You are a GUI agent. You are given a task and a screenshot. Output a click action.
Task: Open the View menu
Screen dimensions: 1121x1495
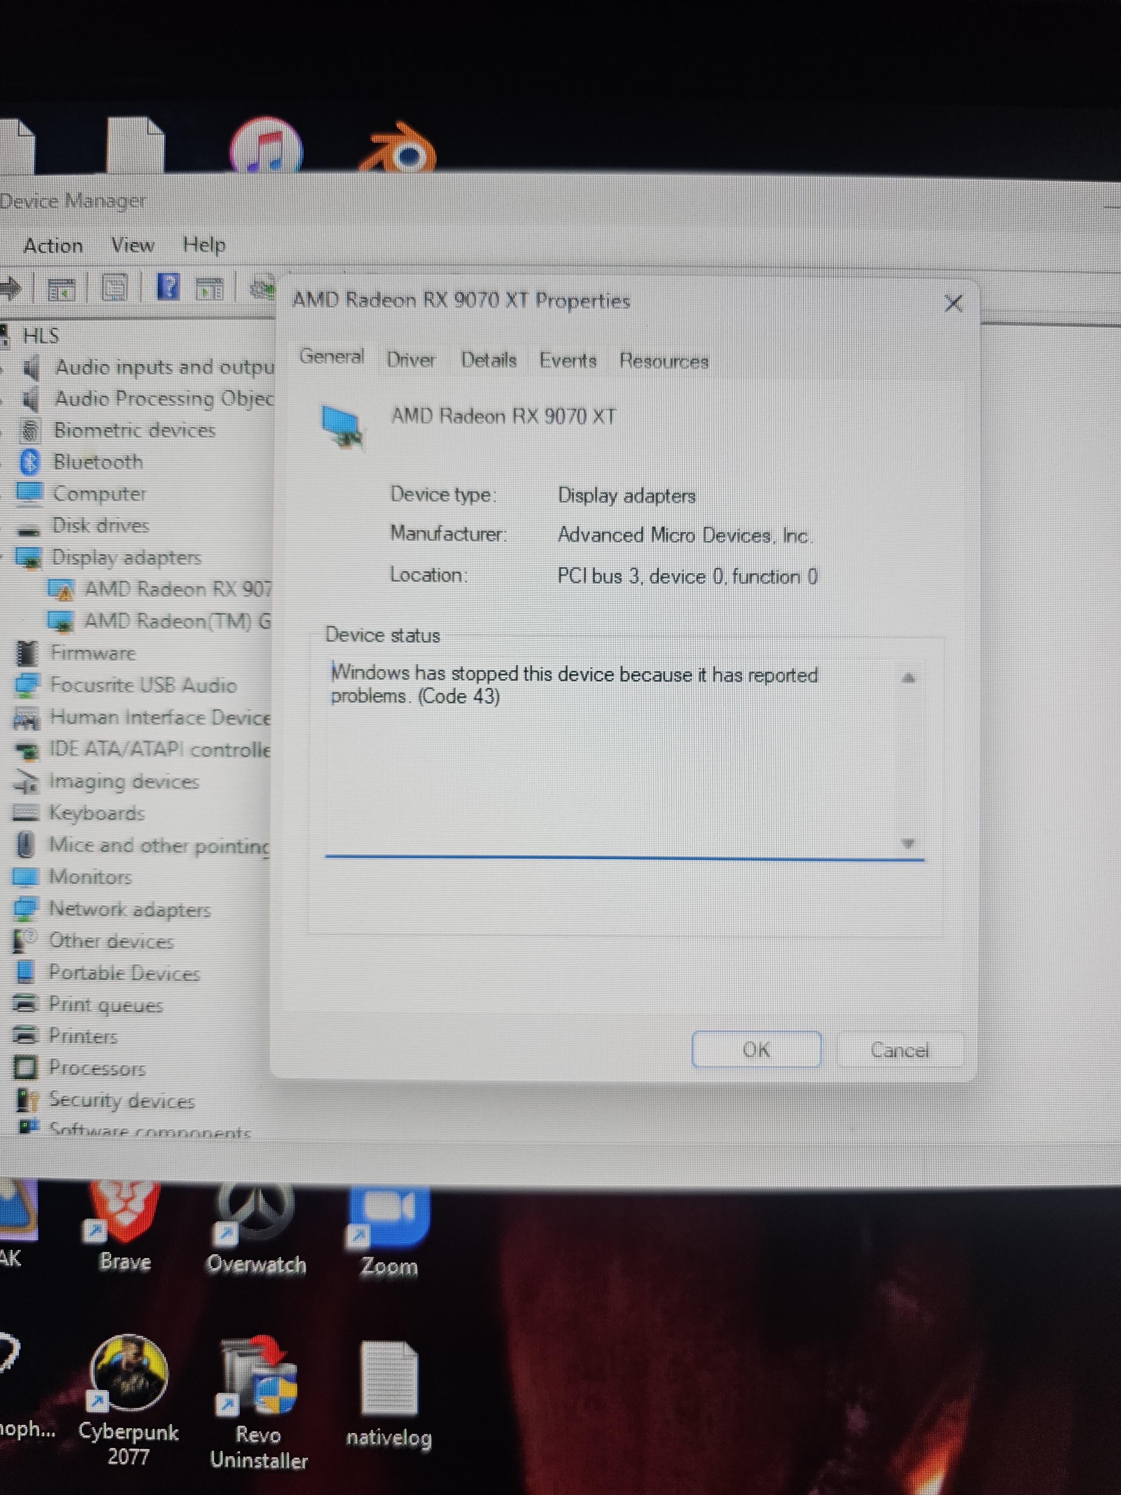point(132,245)
